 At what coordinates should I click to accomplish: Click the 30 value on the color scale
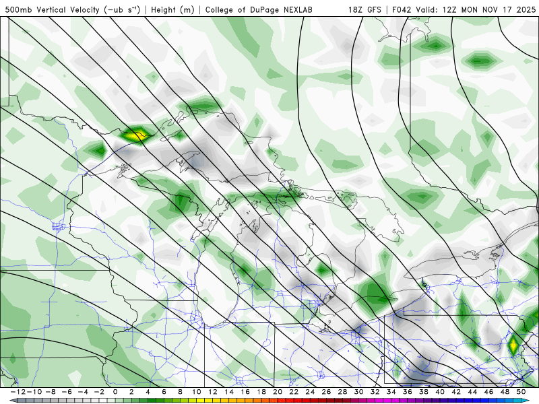point(358,392)
